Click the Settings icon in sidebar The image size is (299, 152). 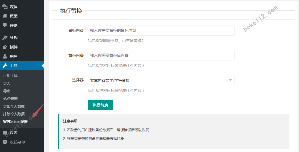pos(5,133)
